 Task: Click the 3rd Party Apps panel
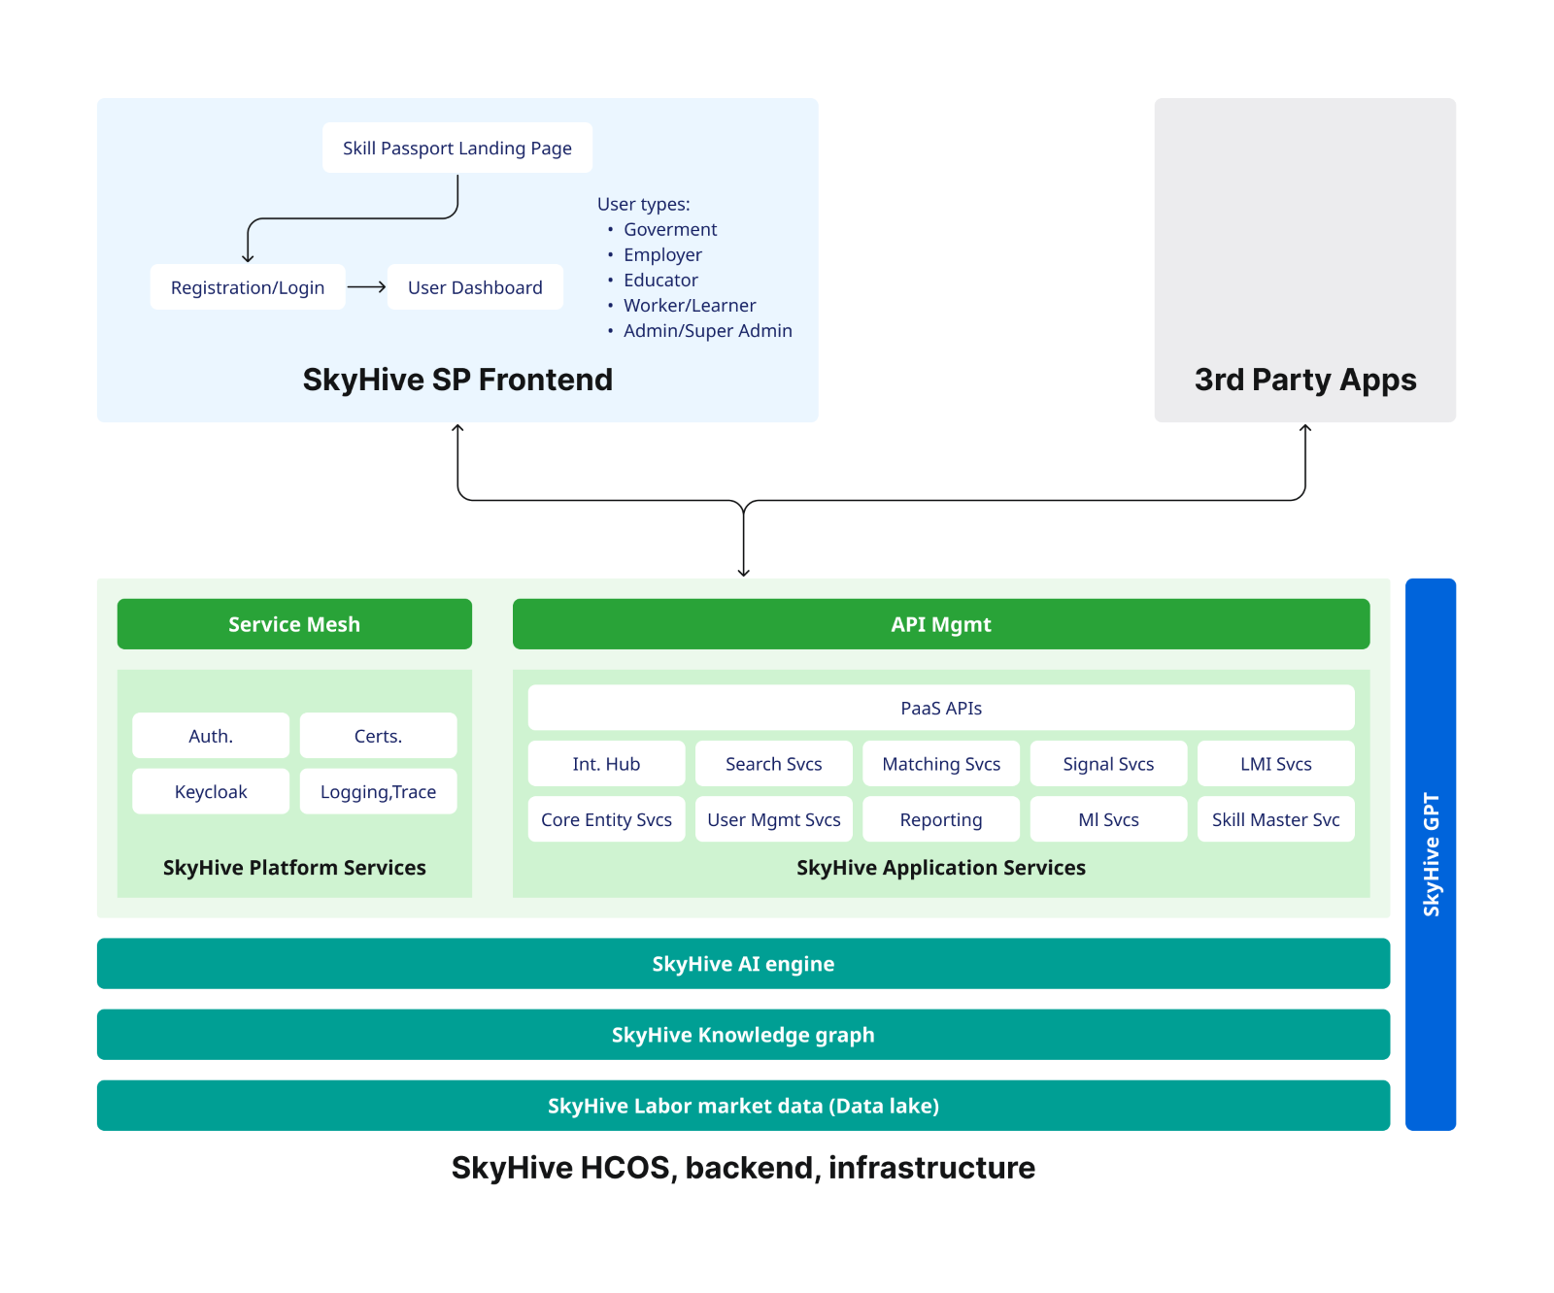coord(1304,260)
